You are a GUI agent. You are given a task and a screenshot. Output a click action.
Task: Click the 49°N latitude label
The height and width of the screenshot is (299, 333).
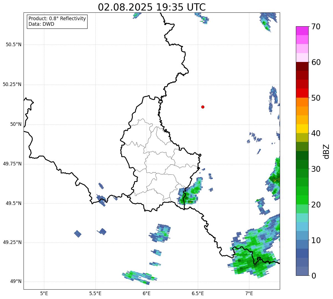pyautogui.click(x=16, y=282)
